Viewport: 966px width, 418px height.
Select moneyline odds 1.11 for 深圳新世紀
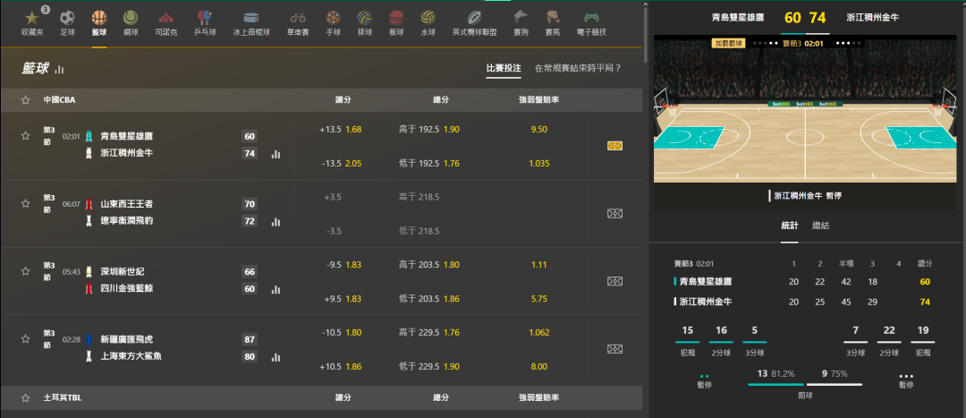click(538, 264)
